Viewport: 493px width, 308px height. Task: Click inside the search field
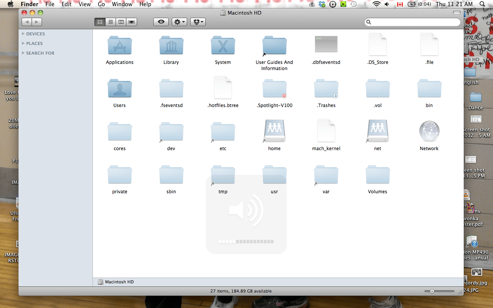pos(412,22)
